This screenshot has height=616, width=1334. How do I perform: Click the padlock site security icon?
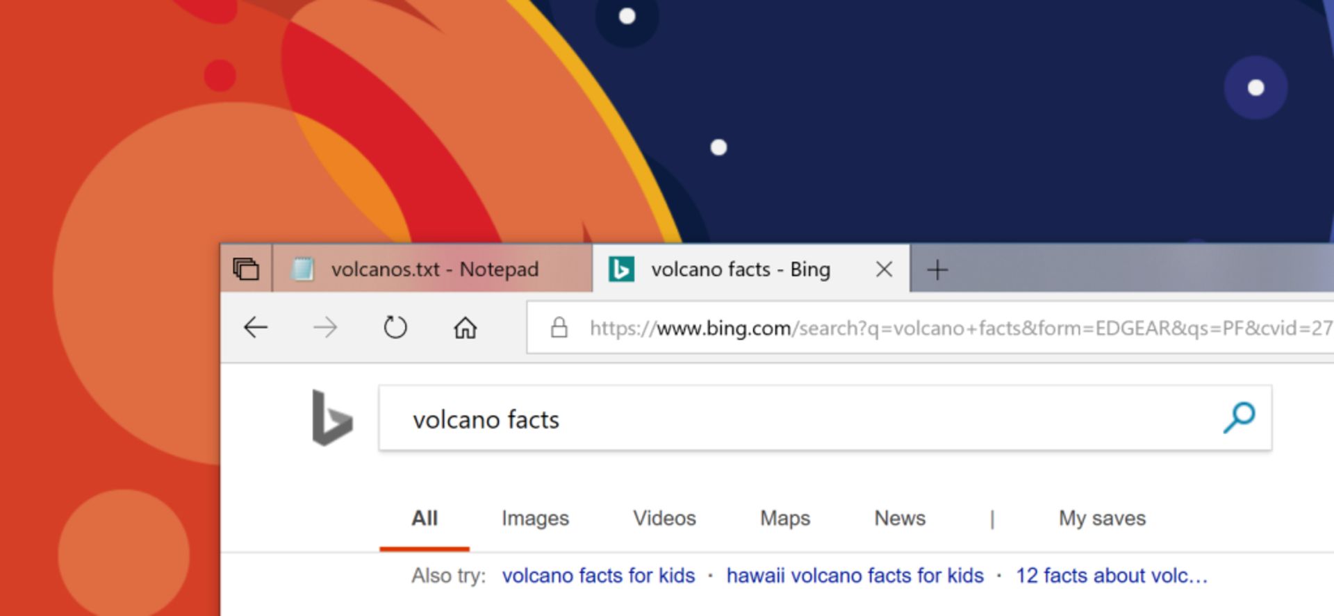pyautogui.click(x=559, y=328)
